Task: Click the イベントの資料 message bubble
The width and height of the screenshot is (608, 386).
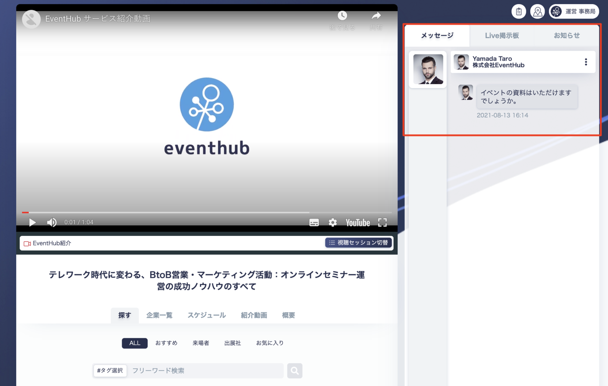Action: 527,96
